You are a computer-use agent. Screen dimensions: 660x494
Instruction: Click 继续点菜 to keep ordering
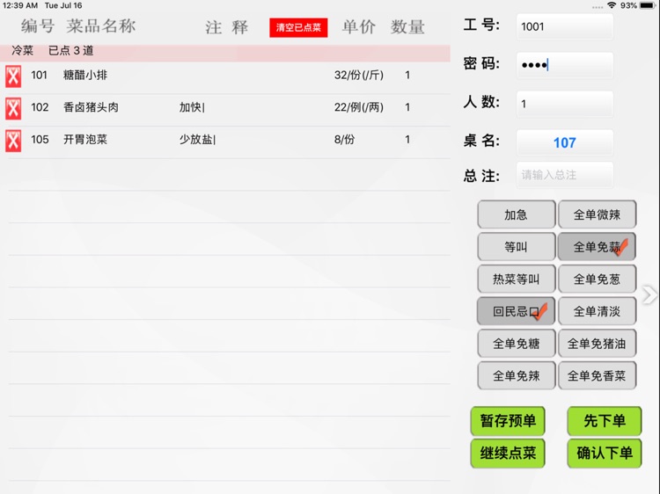(508, 453)
